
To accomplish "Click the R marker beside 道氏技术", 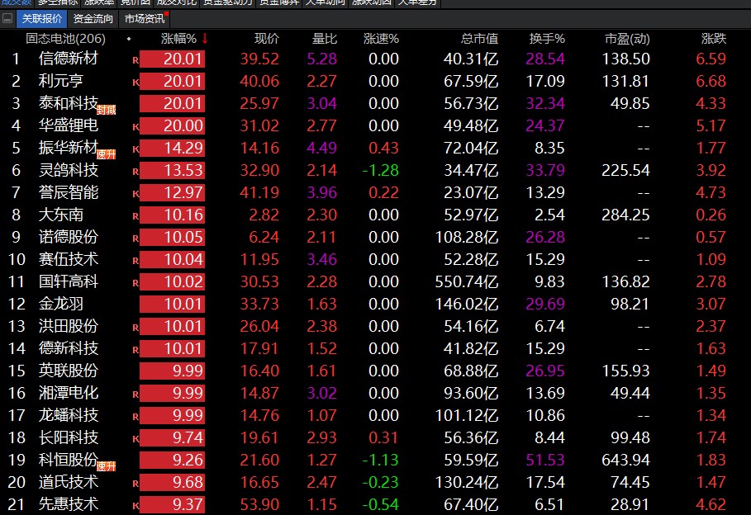I will click(135, 484).
